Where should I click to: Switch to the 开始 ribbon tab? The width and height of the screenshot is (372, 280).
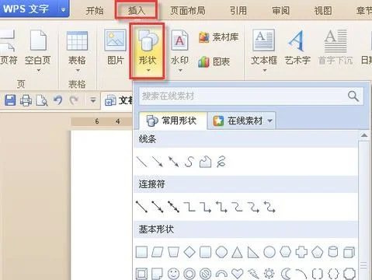coord(95,11)
